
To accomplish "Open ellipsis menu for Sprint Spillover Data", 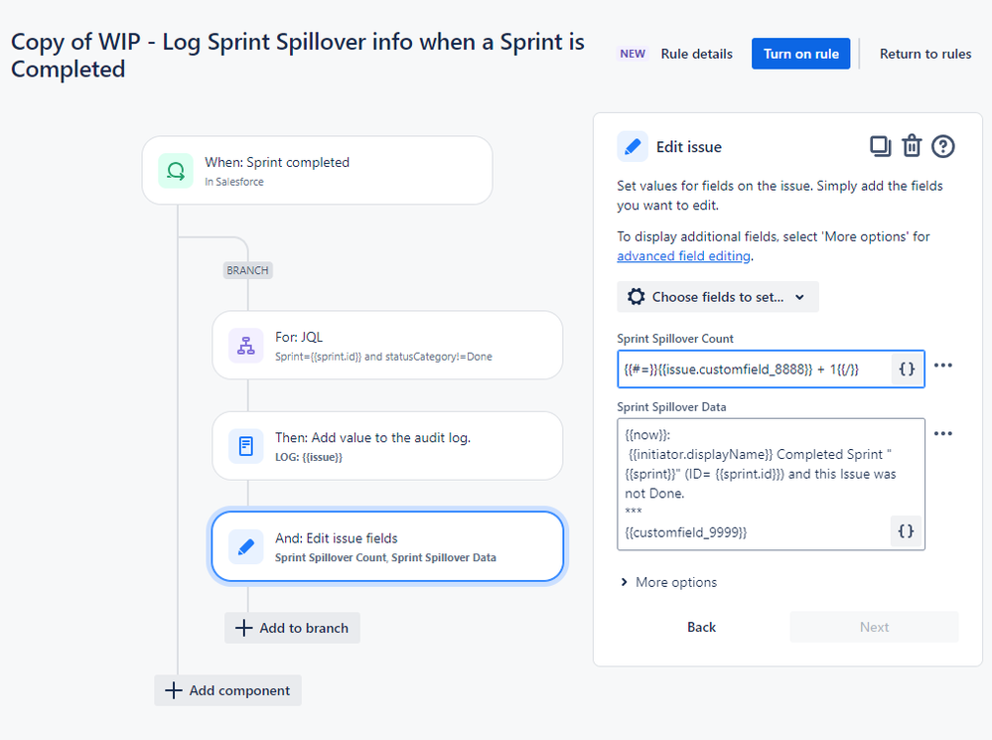I will click(942, 434).
